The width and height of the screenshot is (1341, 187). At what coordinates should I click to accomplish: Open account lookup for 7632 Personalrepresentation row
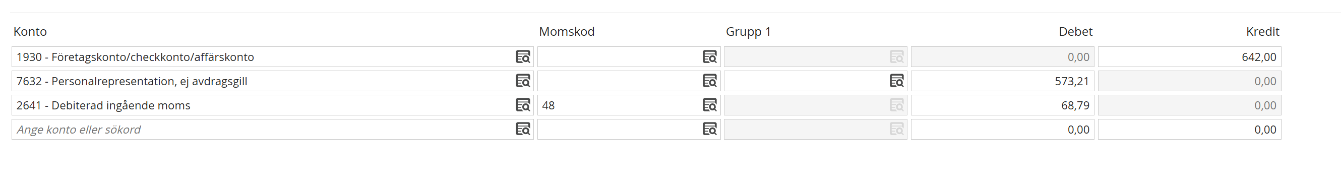tap(523, 81)
